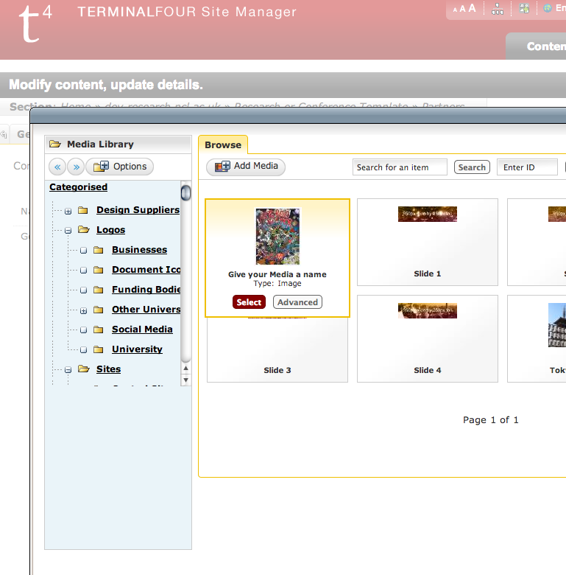Screen dimensions: 566x575
Task: Open the Businesses category
Action: click(x=139, y=250)
